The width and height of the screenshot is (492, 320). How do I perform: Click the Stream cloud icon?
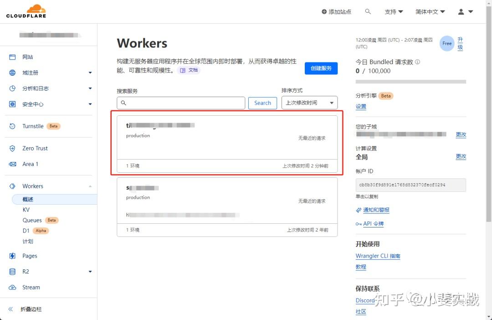click(12, 287)
